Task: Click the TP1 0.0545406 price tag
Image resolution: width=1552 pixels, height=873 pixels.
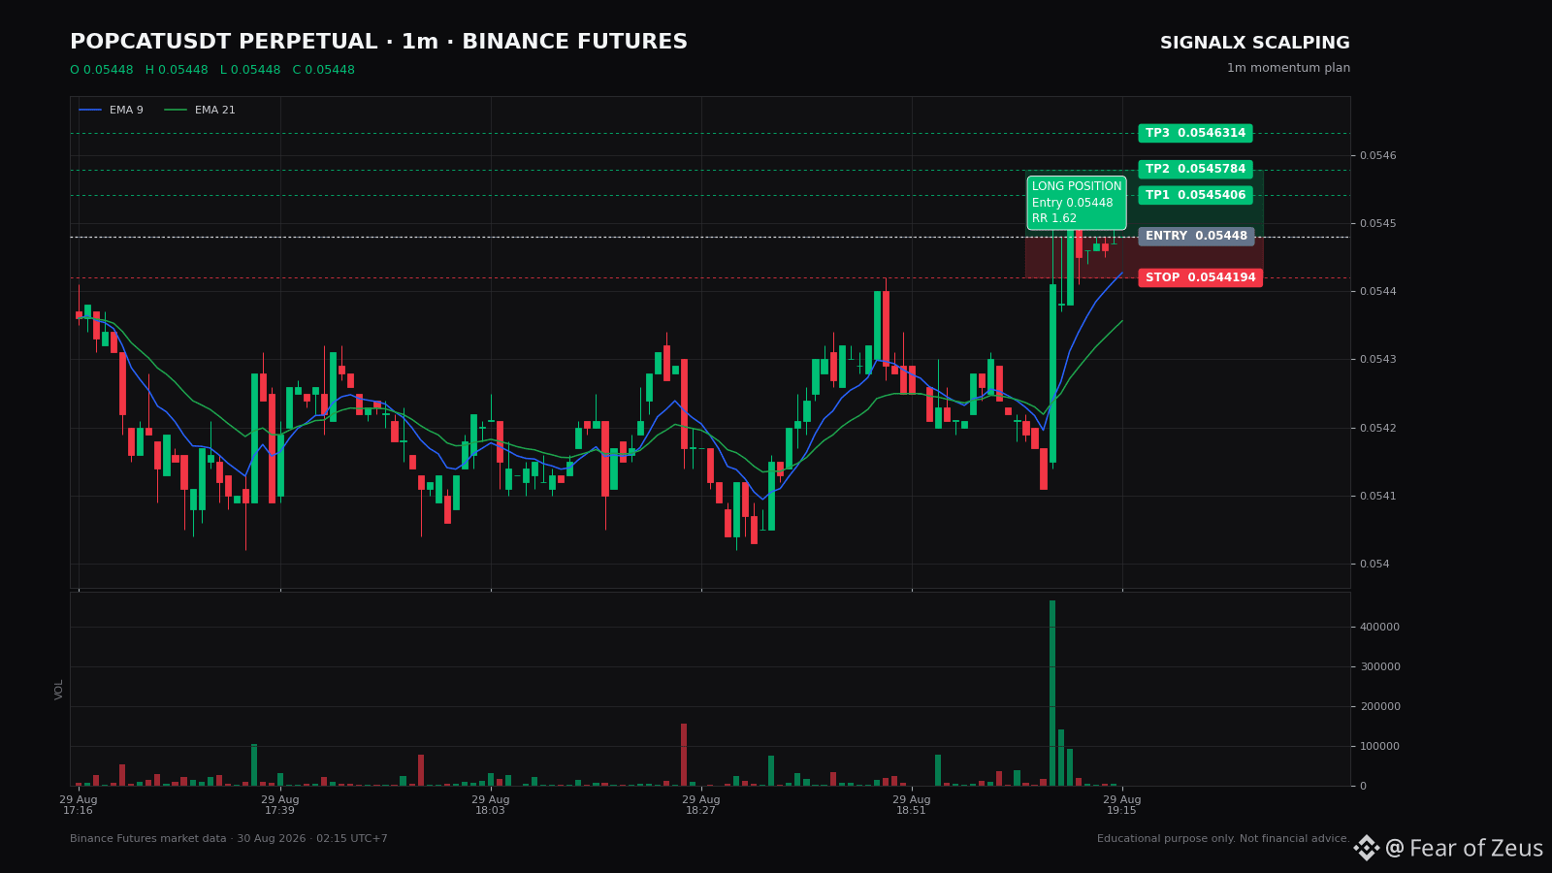Action: (1195, 195)
